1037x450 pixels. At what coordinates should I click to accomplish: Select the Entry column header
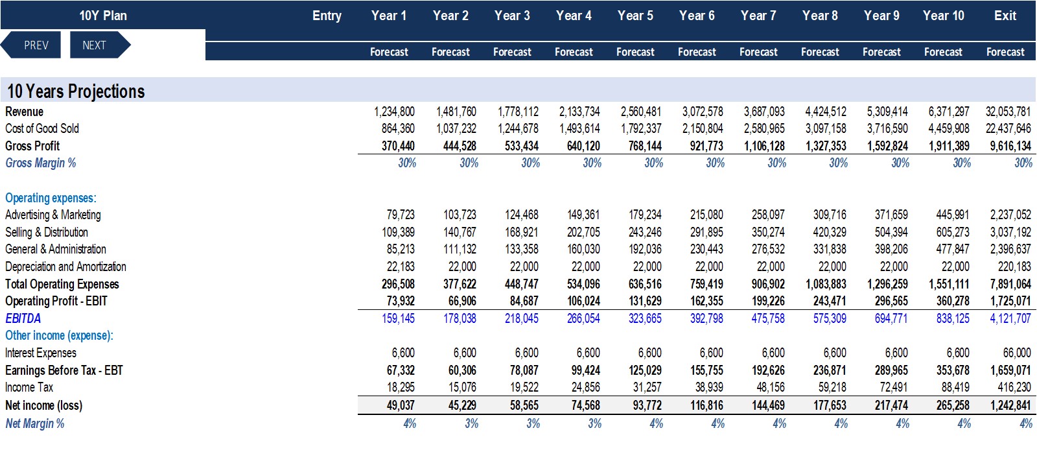[327, 16]
